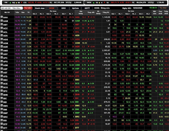This screenshot has height=131, width=169.
Task: Click the Tùy chọn options button
Action: click(x=163, y=8)
